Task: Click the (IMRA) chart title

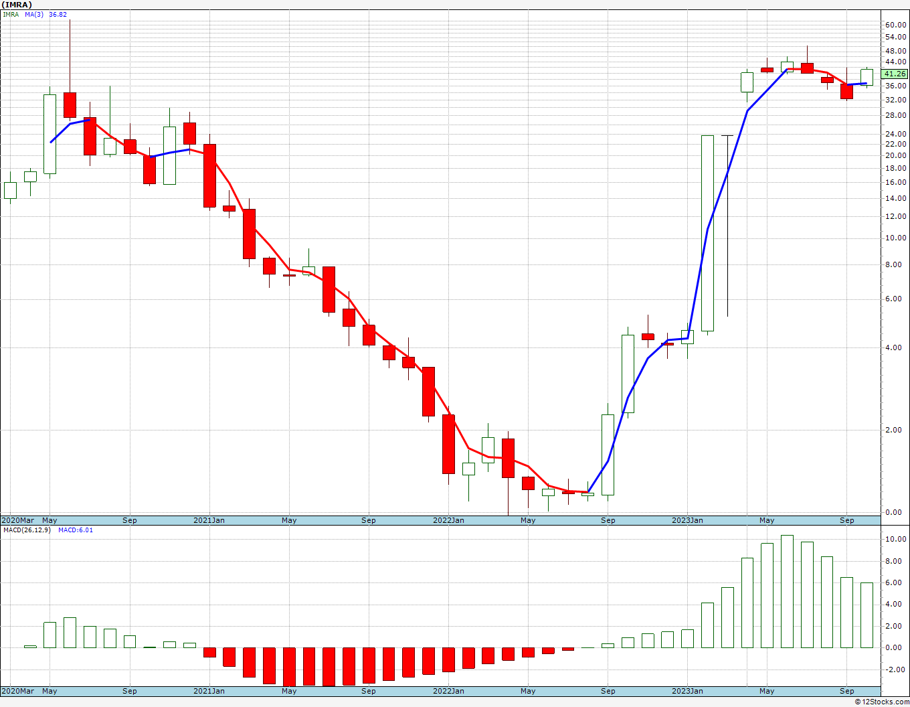Action: (x=17, y=4)
